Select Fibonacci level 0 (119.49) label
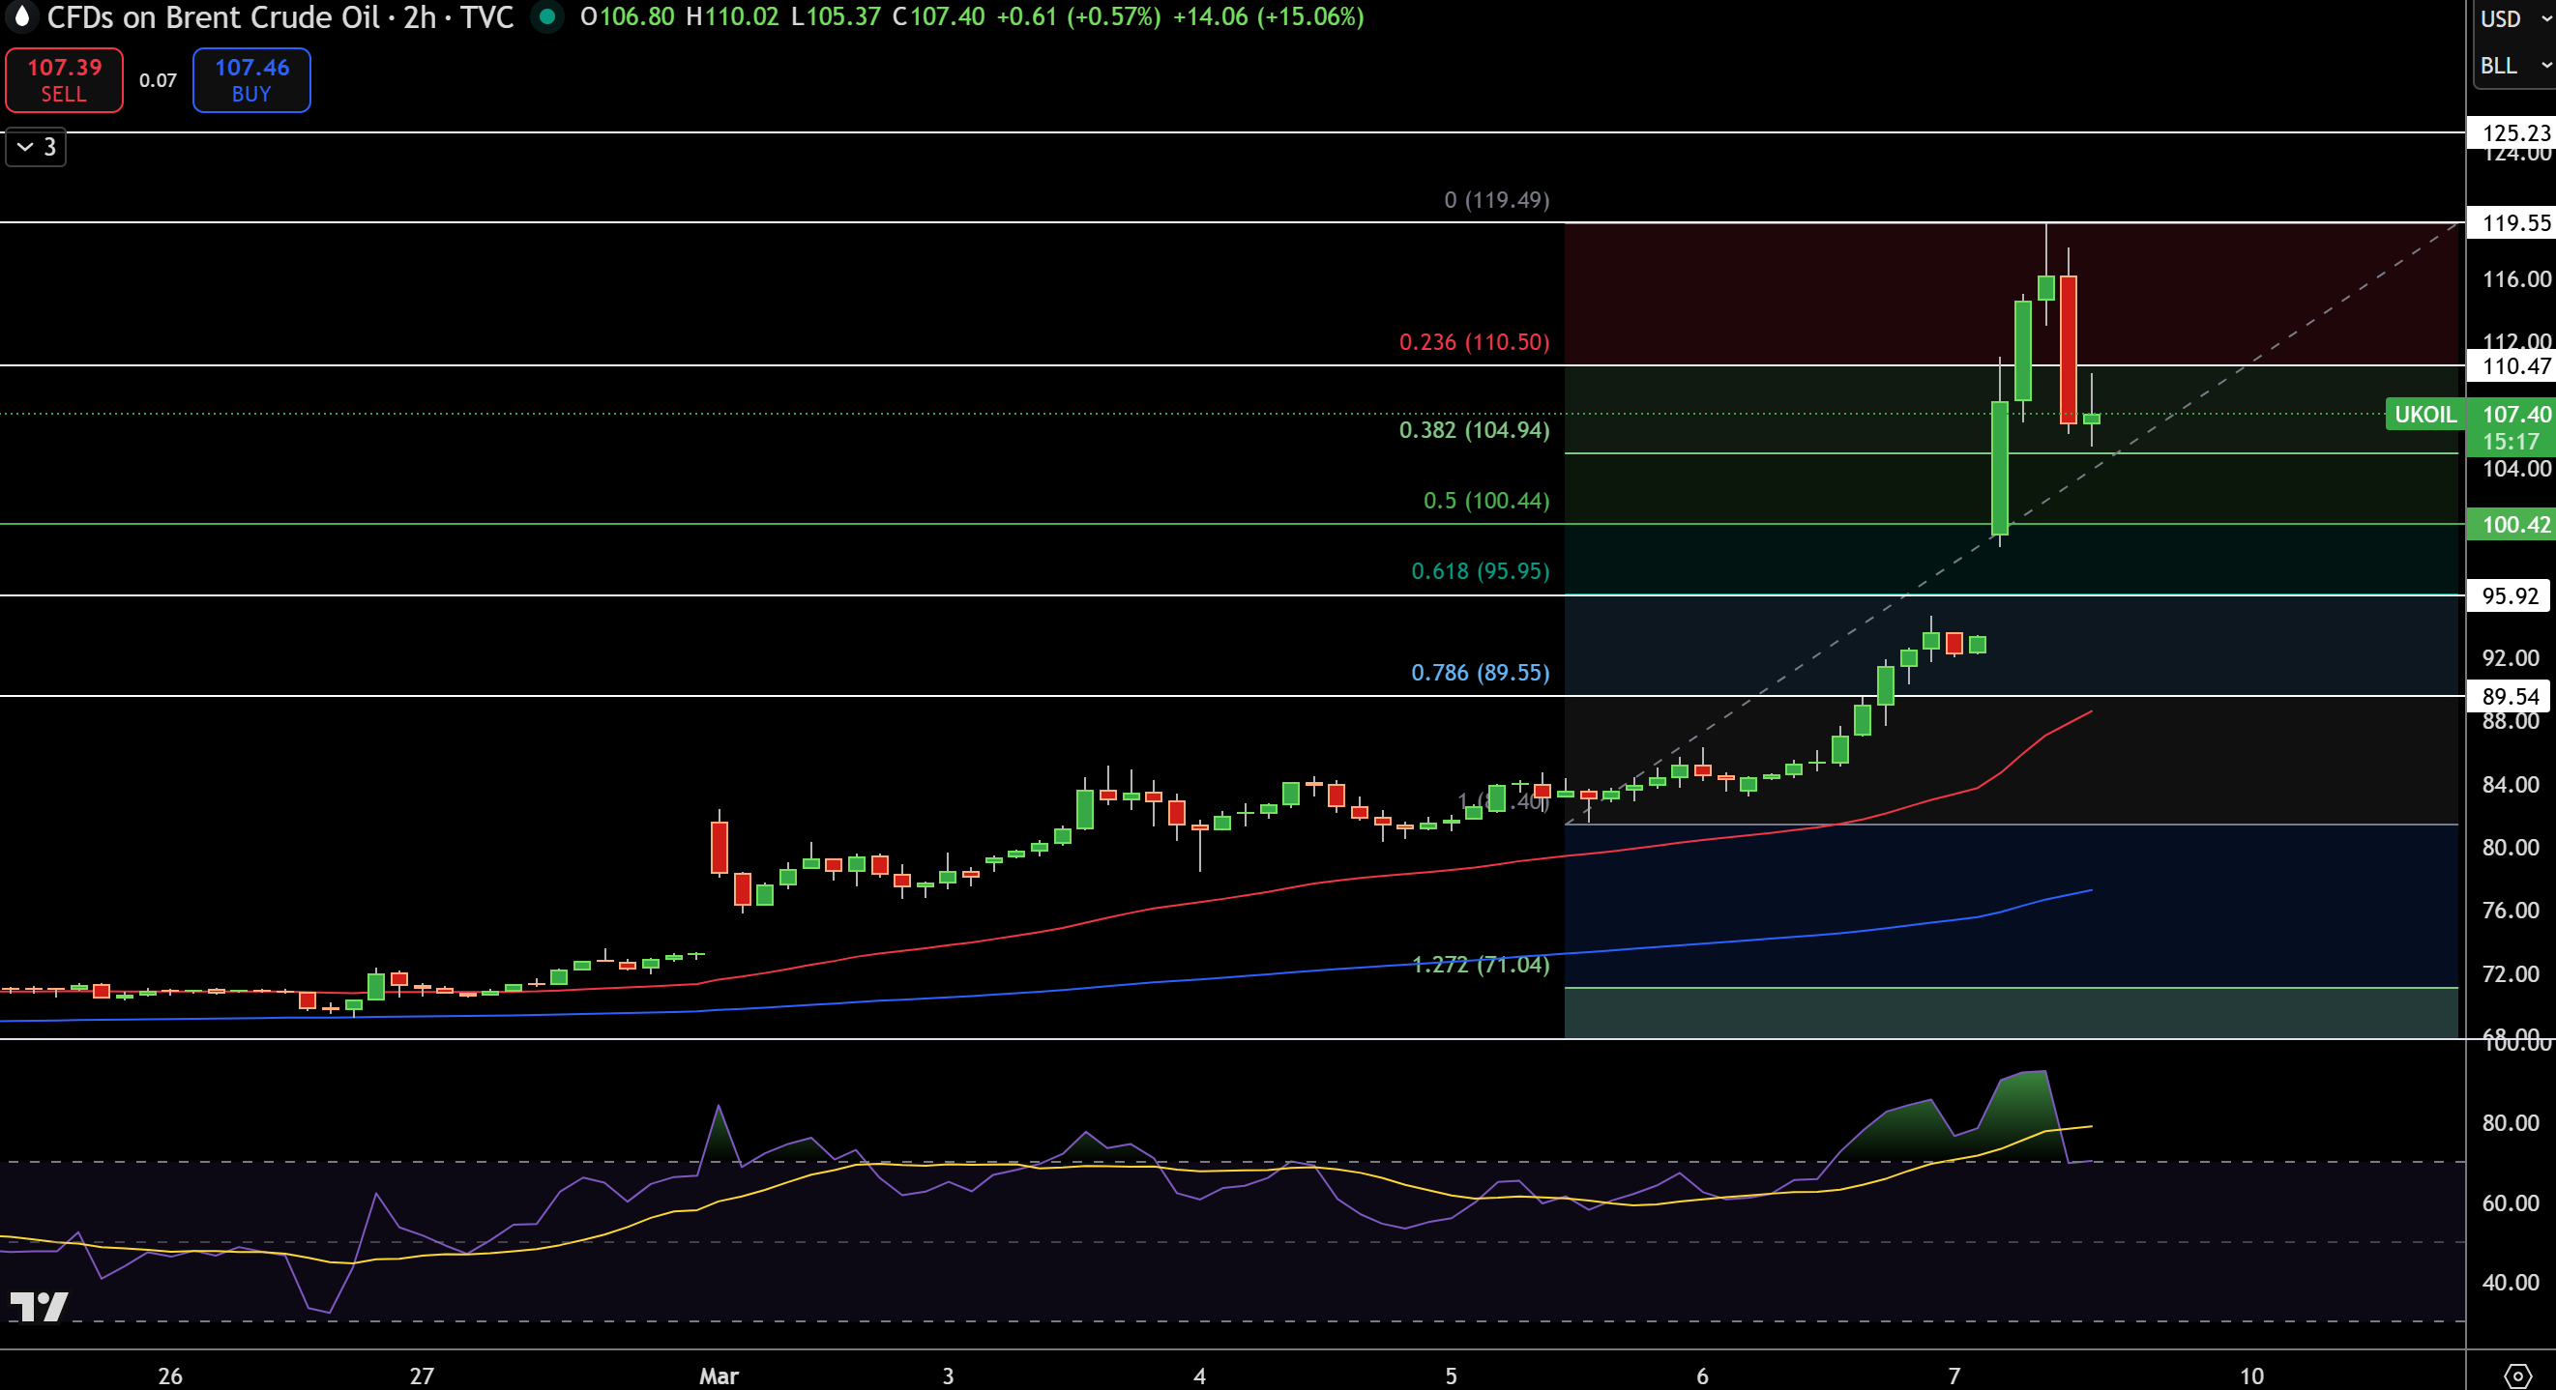 pos(1496,200)
